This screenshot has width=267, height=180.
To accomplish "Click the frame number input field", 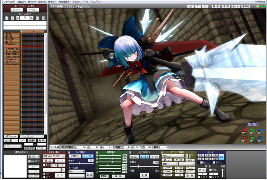I will pos(25,18).
